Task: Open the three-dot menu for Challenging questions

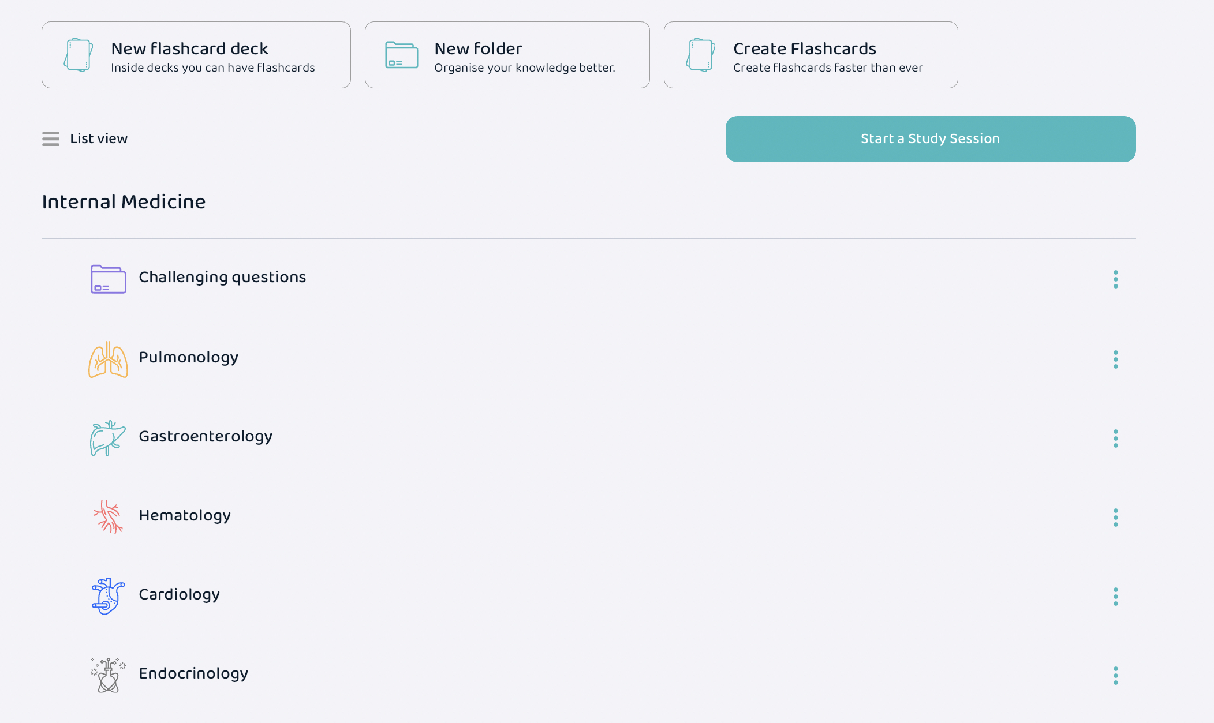Action: (1116, 279)
